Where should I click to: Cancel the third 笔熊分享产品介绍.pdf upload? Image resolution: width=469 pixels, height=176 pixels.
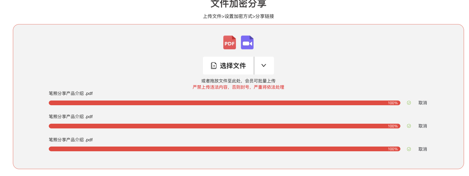[423, 149]
